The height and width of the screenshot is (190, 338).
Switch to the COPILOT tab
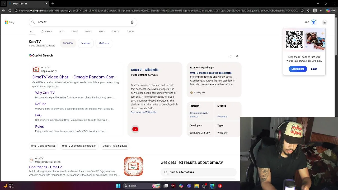pos(115,31)
